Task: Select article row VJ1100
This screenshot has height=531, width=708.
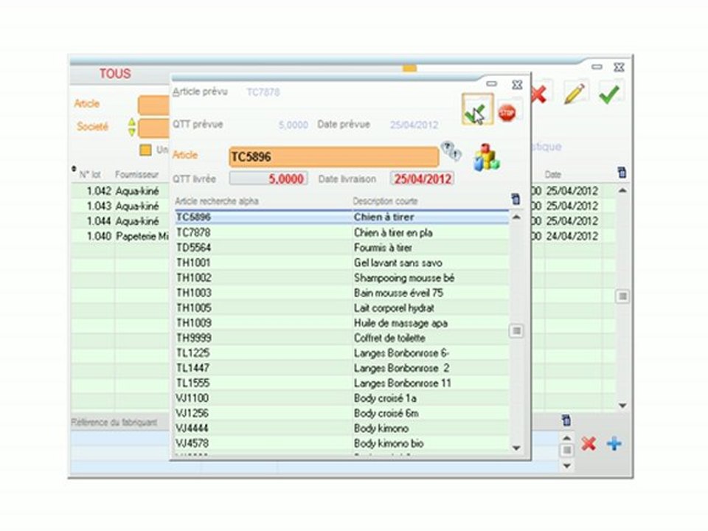Action: 341,398
